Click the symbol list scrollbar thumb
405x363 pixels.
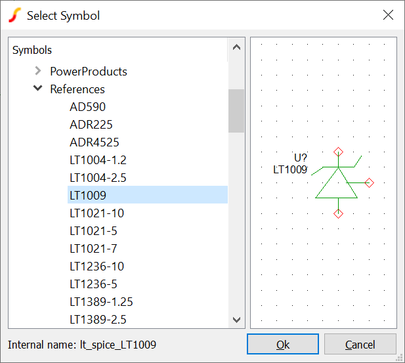point(236,110)
